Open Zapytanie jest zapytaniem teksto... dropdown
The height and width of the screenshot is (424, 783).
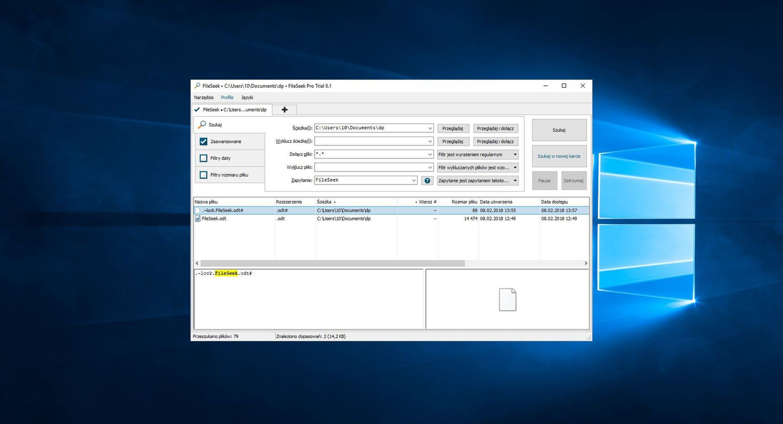(x=478, y=181)
